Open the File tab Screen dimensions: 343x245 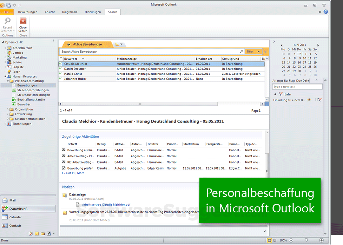coord(6,12)
